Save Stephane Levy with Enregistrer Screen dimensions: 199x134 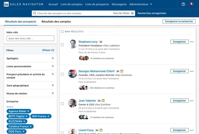click(x=179, y=42)
